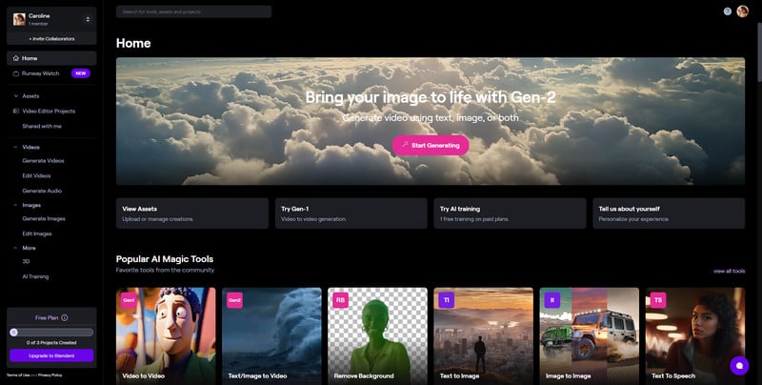The height and width of the screenshot is (385, 762).
Task: Click the 'Popular AI Magic Tools' heading
Action: 165,259
